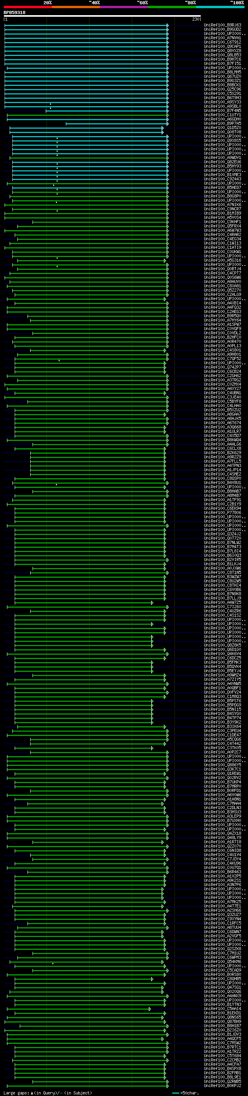Select the UniRef100_B9G3Z1 label
The height and width of the screenshot is (1096, 248).
(x=222, y=81)
